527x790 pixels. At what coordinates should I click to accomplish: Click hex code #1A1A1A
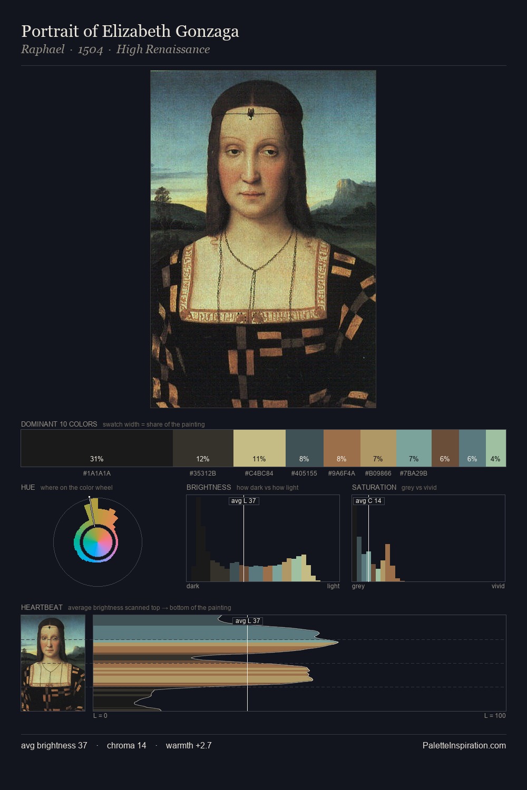(x=97, y=473)
